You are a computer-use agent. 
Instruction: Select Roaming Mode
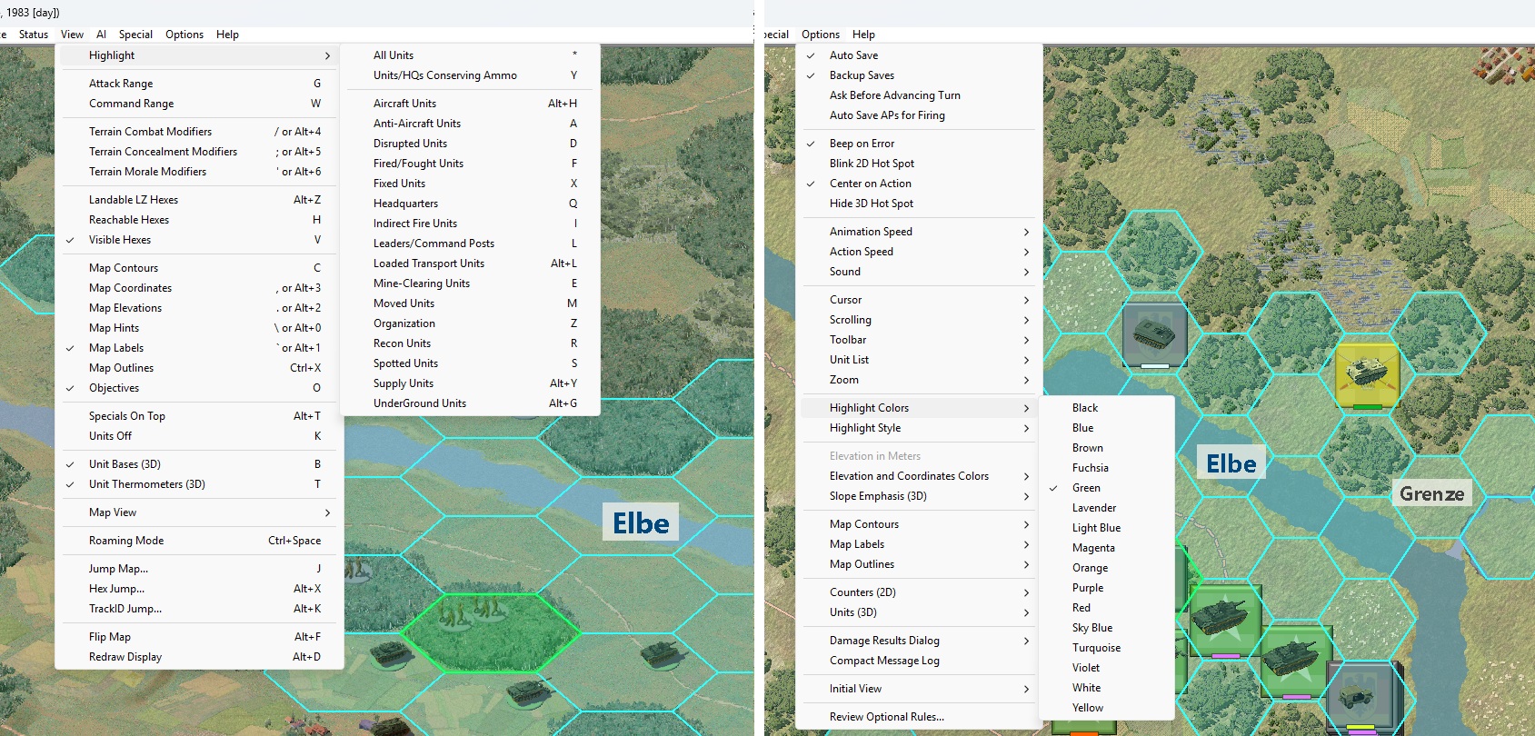click(199, 541)
